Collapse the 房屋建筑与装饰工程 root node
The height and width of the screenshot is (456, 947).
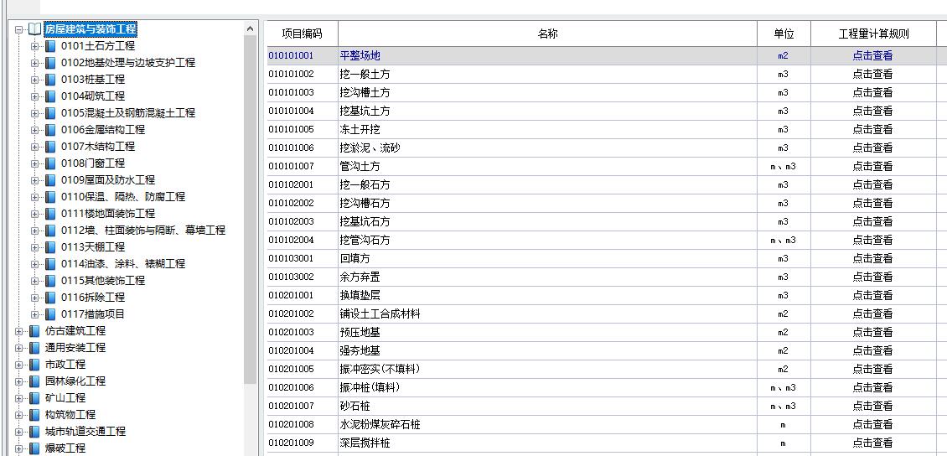click(x=19, y=29)
